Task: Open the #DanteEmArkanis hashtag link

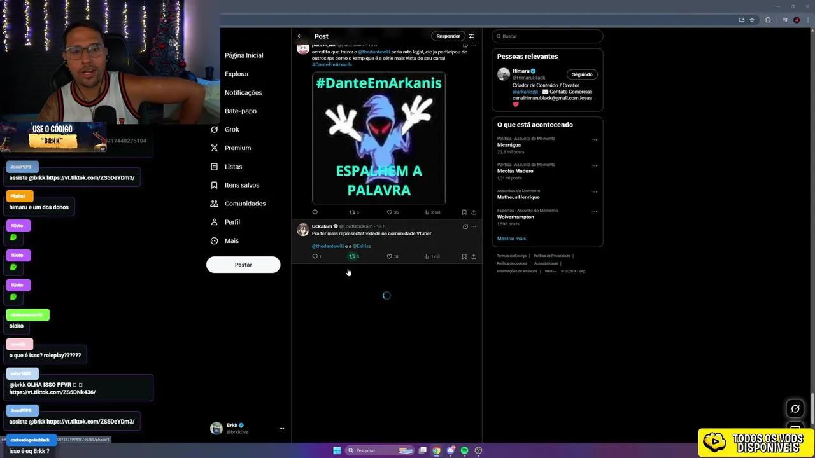Action: point(332,64)
